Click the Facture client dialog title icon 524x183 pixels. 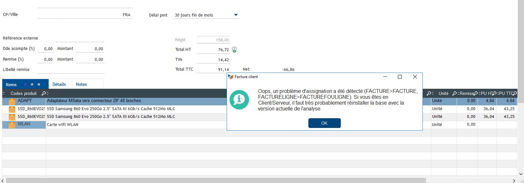coord(231,77)
